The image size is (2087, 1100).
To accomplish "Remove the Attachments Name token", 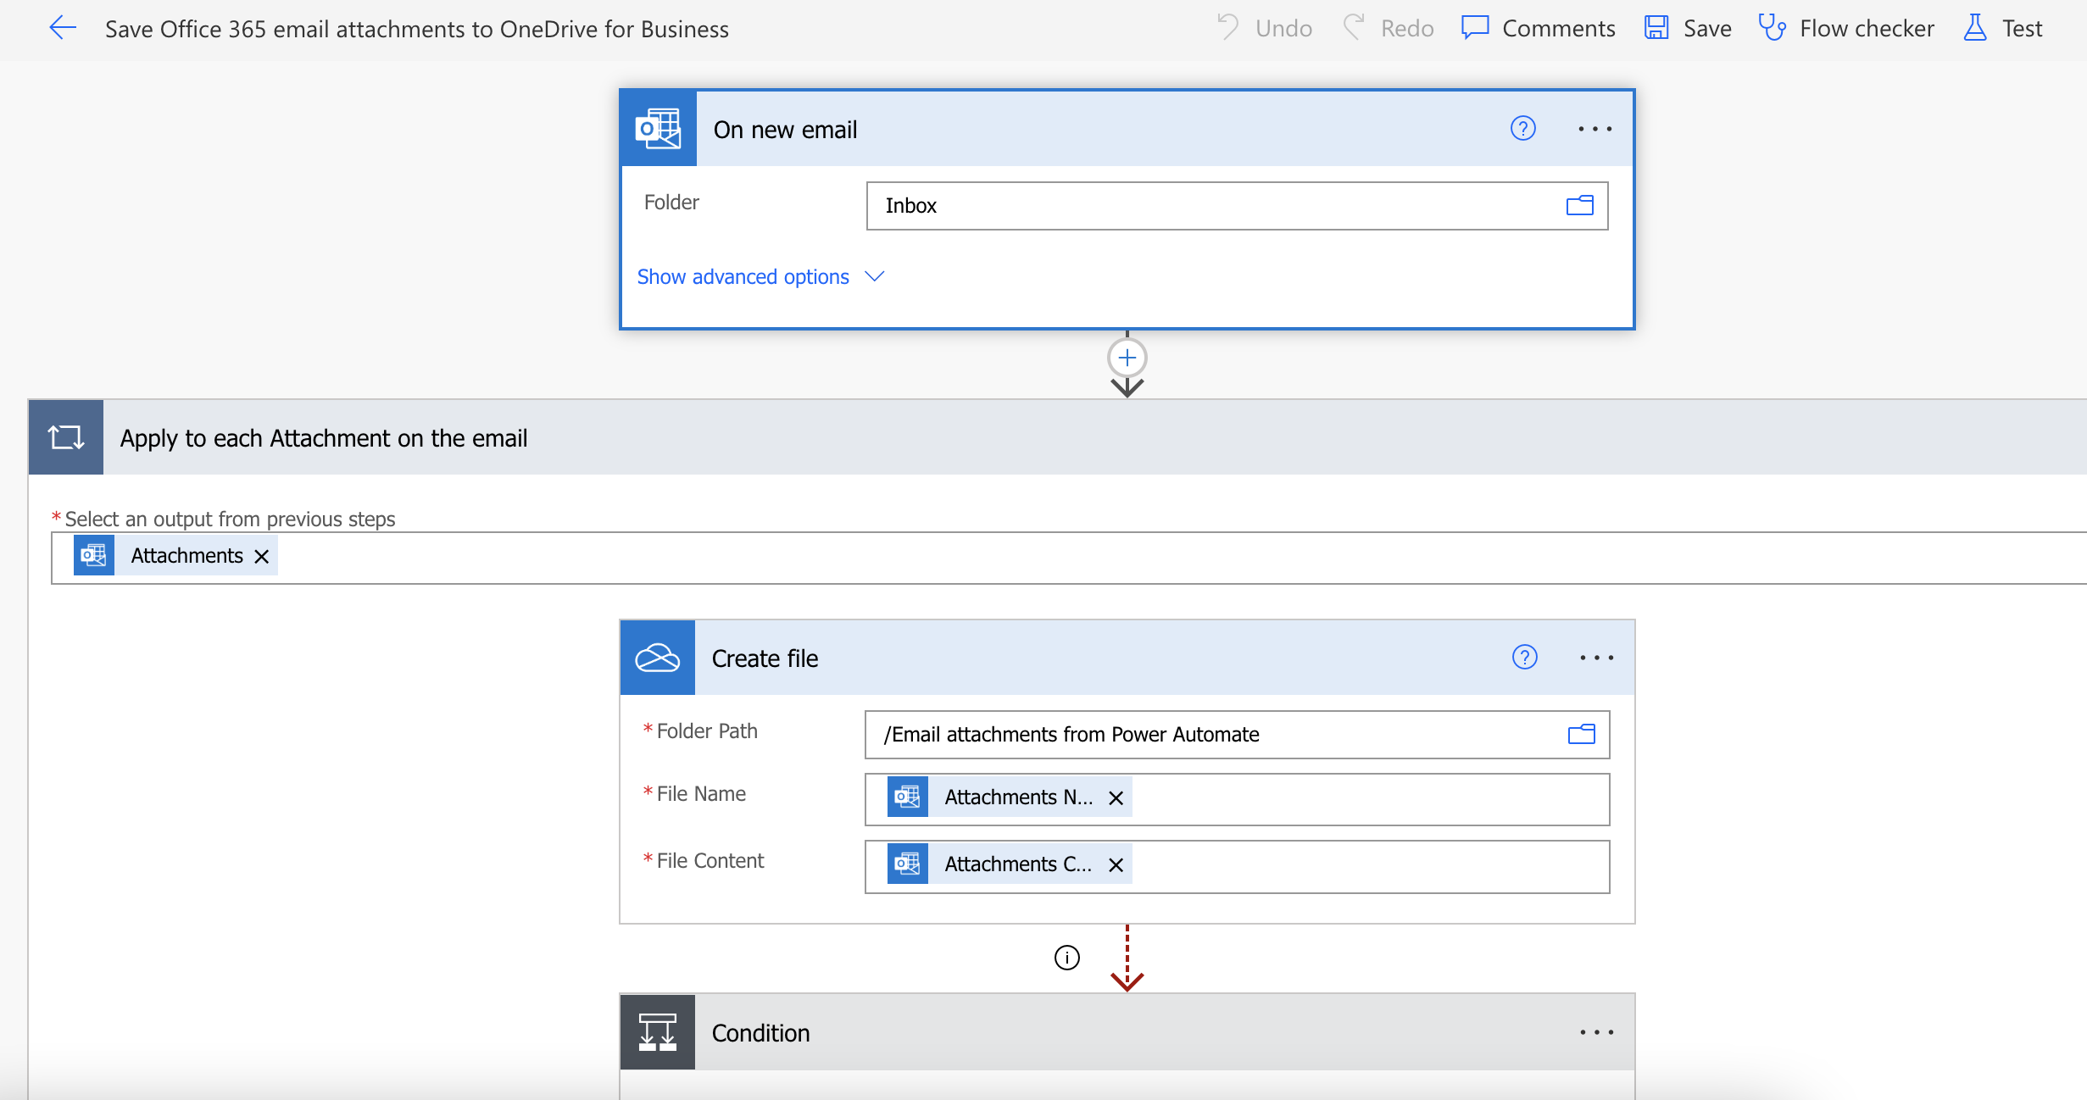I will pos(1116,797).
